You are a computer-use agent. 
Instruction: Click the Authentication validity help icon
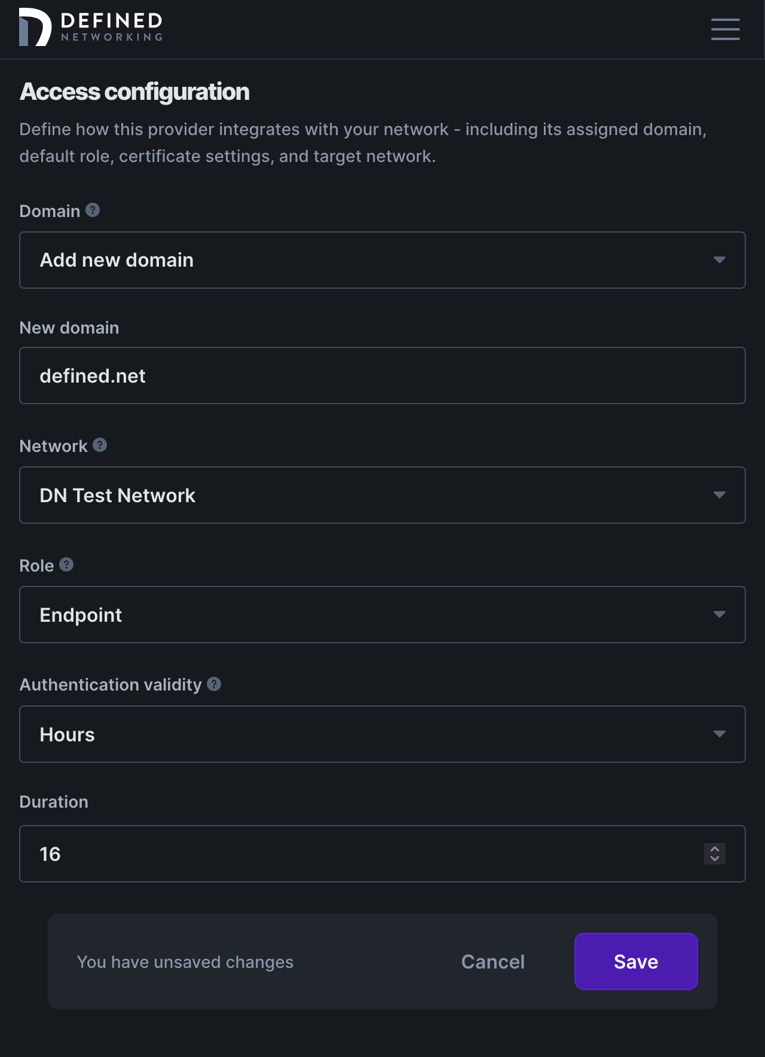(214, 683)
